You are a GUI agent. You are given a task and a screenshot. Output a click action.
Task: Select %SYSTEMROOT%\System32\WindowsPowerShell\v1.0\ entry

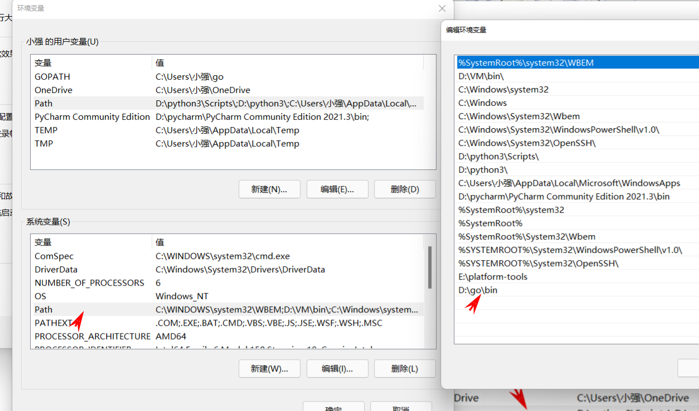577,250
